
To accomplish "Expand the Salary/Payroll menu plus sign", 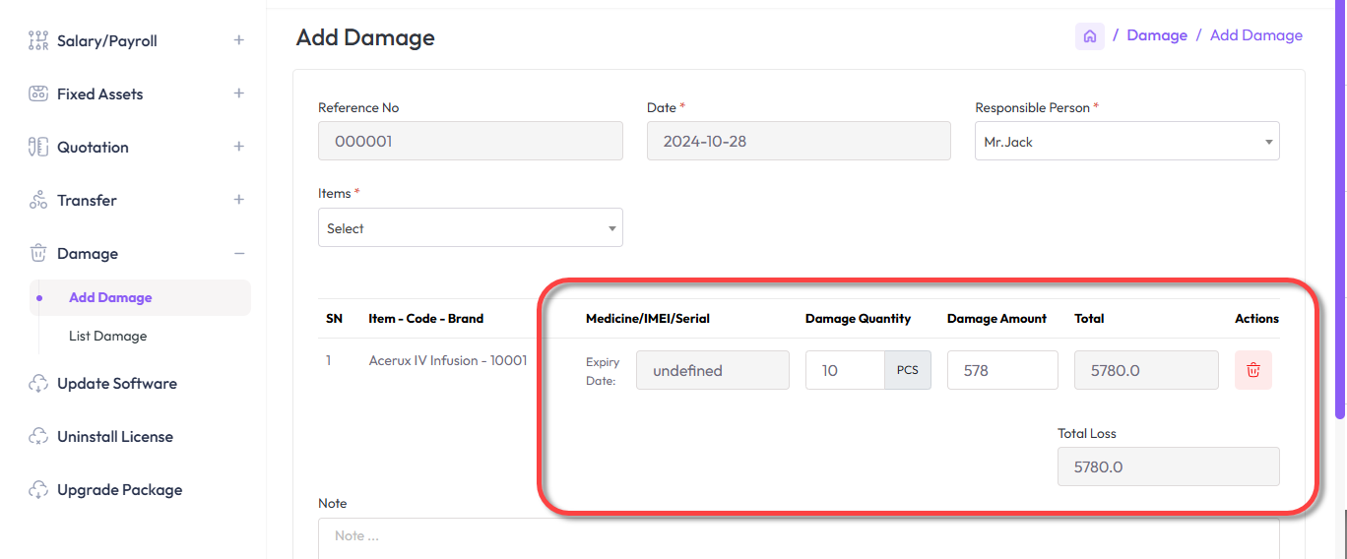I will pyautogui.click(x=238, y=40).
